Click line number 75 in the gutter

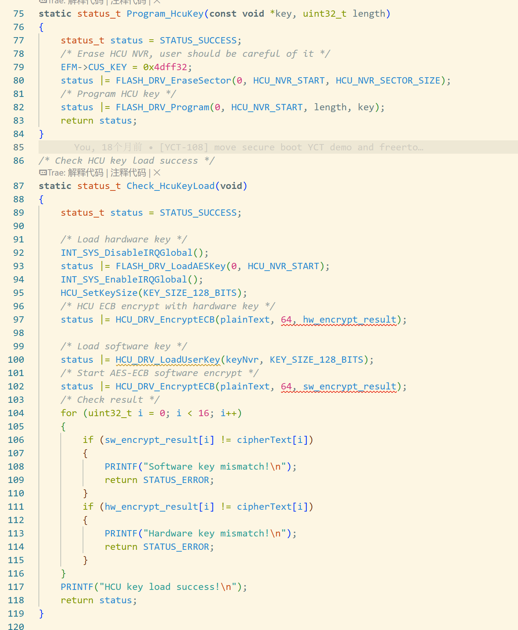[19, 14]
